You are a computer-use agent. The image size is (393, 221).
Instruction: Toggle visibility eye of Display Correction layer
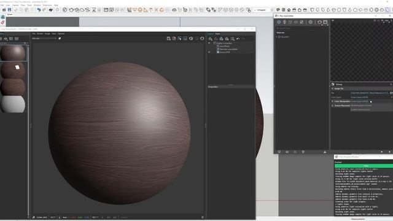click(x=209, y=43)
